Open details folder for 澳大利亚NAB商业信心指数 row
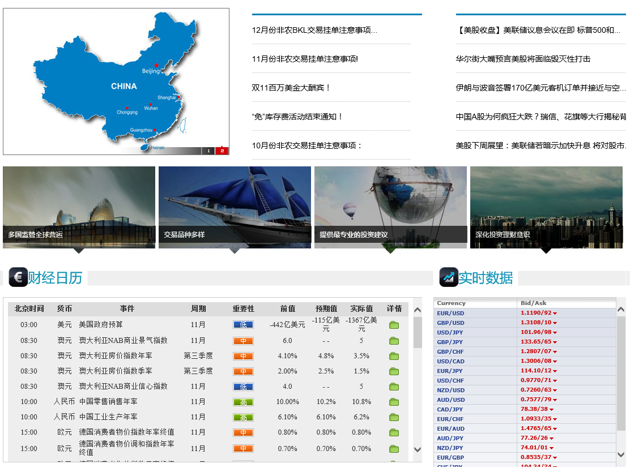 point(394,387)
